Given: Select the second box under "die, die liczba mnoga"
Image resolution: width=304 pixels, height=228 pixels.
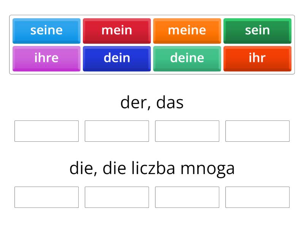Looking at the screenshot, I should (117, 197).
